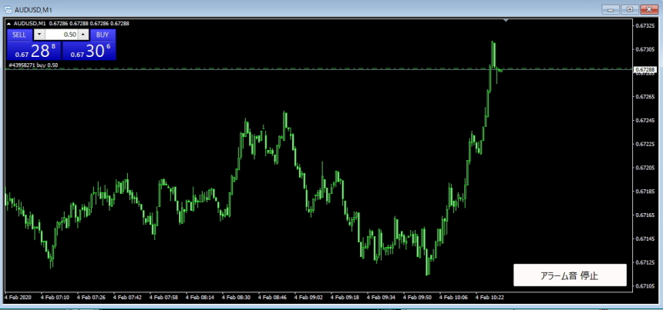Click the アラーム音 停止 button
The height and width of the screenshot is (310, 663).
(570, 275)
